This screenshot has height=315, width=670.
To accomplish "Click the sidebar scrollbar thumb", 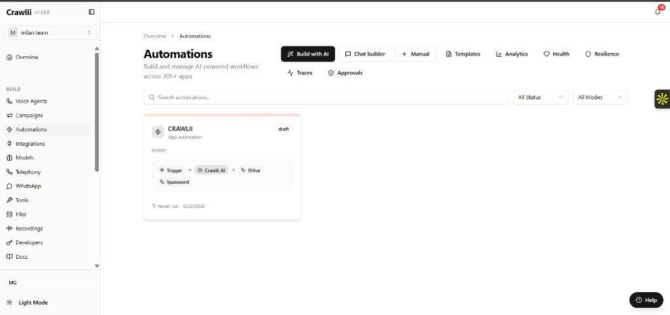I will (x=97, y=112).
